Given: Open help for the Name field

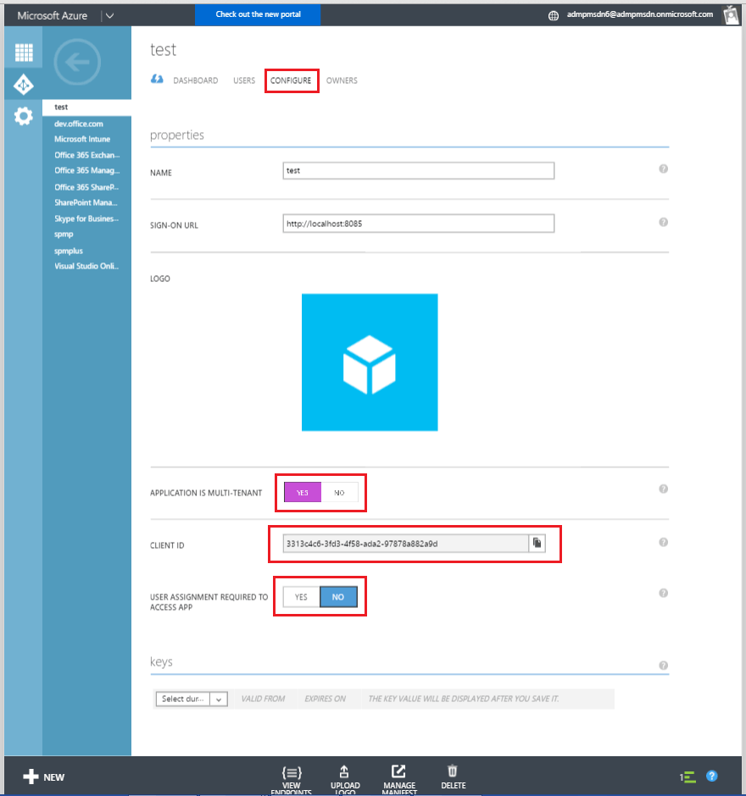Looking at the screenshot, I should (x=663, y=169).
